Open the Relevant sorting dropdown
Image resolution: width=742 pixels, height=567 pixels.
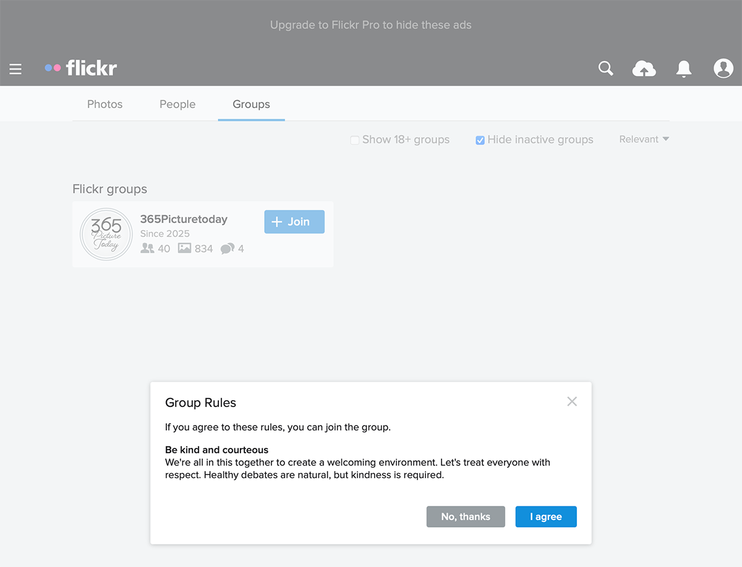(x=639, y=139)
